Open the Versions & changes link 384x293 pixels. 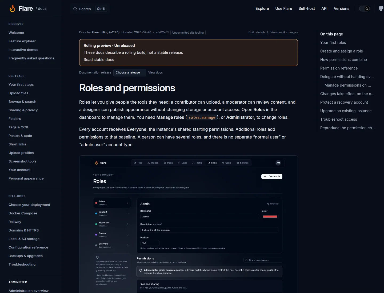click(x=284, y=32)
